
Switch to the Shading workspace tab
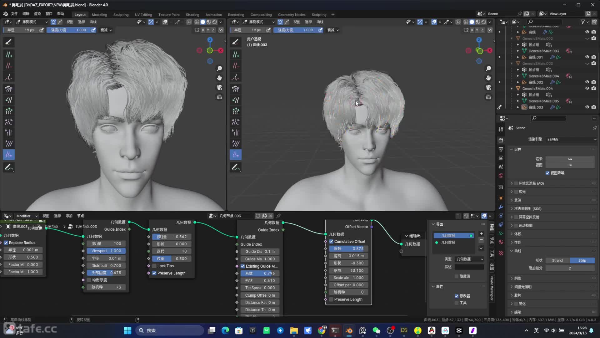pyautogui.click(x=192, y=15)
